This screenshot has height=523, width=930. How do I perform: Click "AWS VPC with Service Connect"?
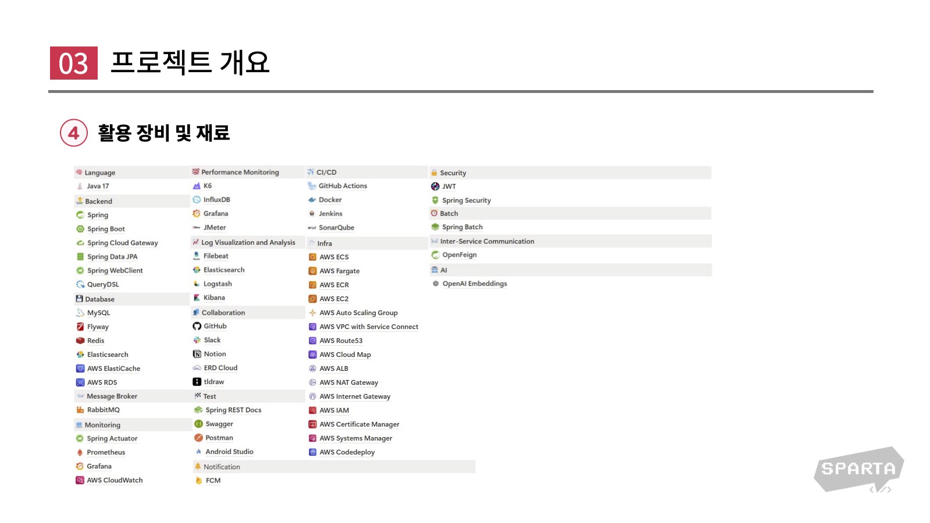click(x=369, y=327)
